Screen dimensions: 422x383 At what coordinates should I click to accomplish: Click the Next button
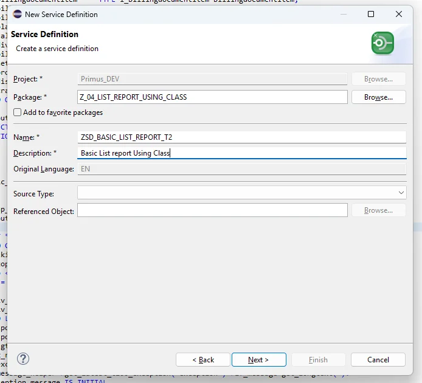258,359
